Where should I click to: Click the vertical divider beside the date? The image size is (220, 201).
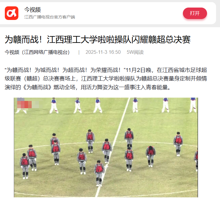[79, 52]
